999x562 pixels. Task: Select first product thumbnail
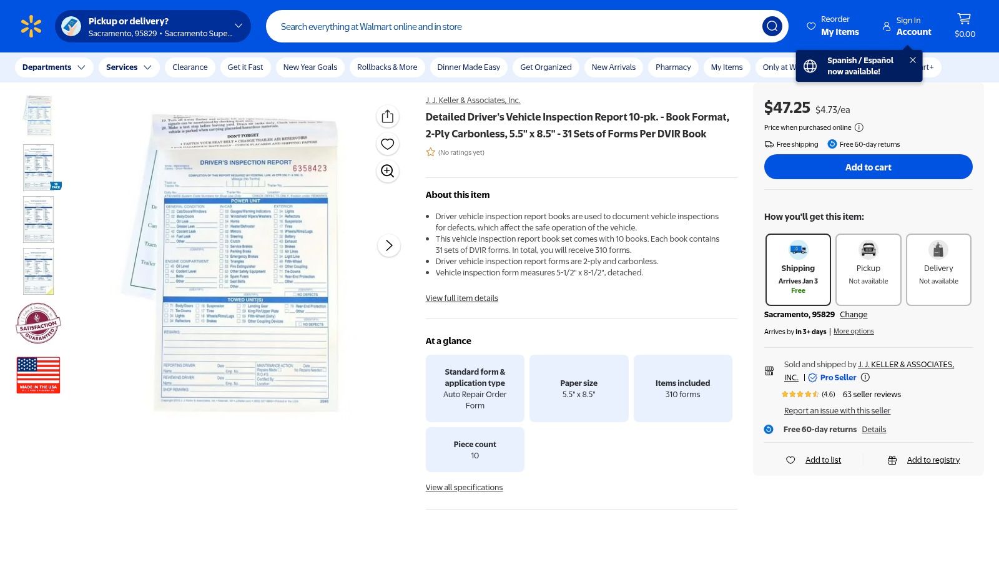[x=38, y=116]
